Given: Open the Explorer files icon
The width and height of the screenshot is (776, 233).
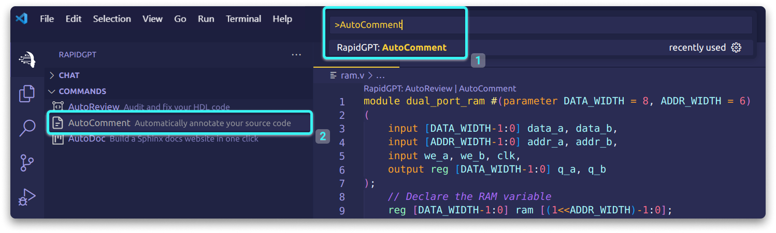Looking at the screenshot, I should point(27,94).
